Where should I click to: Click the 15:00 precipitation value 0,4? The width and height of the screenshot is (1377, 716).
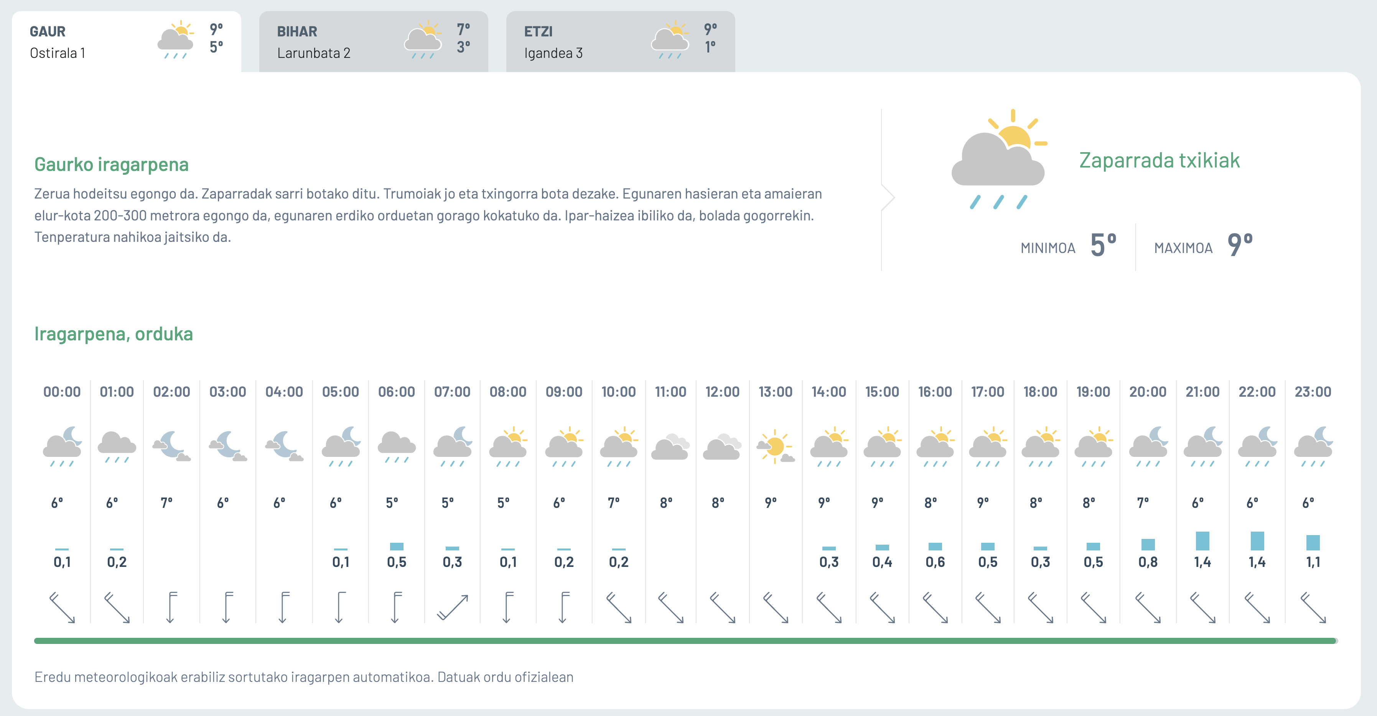[883, 562]
